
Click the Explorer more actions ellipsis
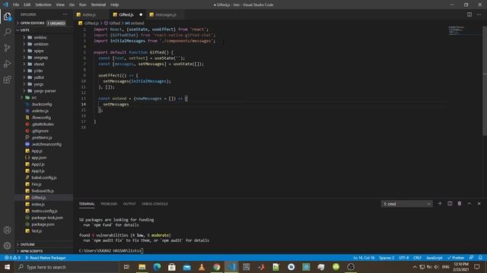[65, 14]
